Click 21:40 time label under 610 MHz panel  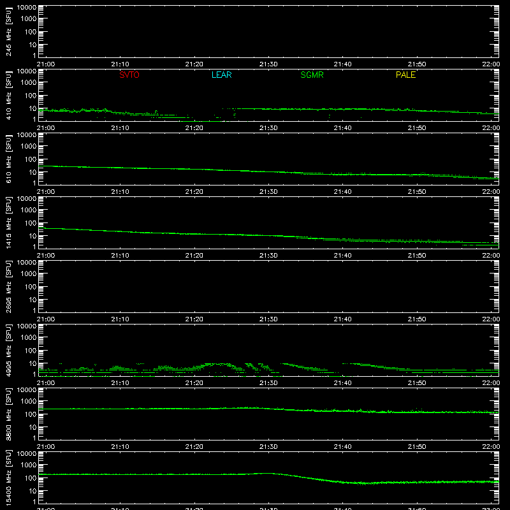pos(342,192)
